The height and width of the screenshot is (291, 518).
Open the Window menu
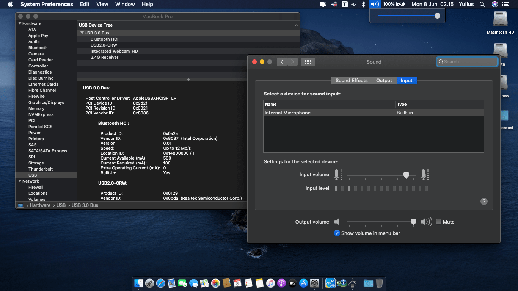(125, 4)
